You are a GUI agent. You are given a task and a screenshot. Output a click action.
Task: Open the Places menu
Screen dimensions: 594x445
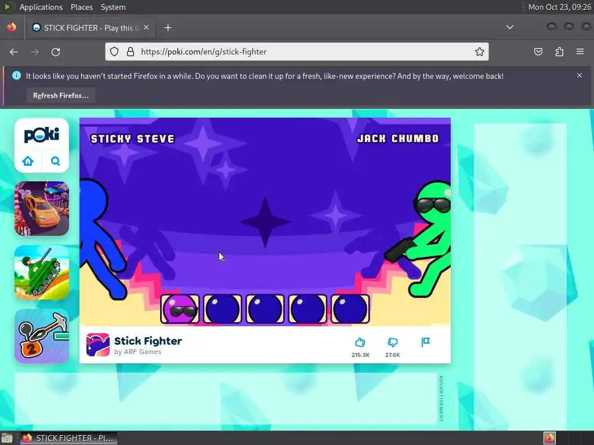coord(81,7)
